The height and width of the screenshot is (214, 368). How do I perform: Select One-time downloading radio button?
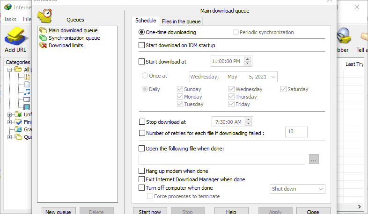pos(141,32)
